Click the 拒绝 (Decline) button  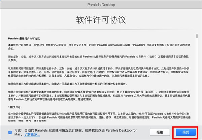(x=160, y=132)
